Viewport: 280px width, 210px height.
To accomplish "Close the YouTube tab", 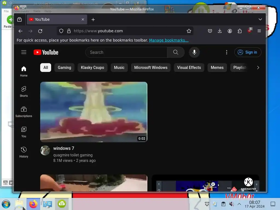I will (83, 19).
